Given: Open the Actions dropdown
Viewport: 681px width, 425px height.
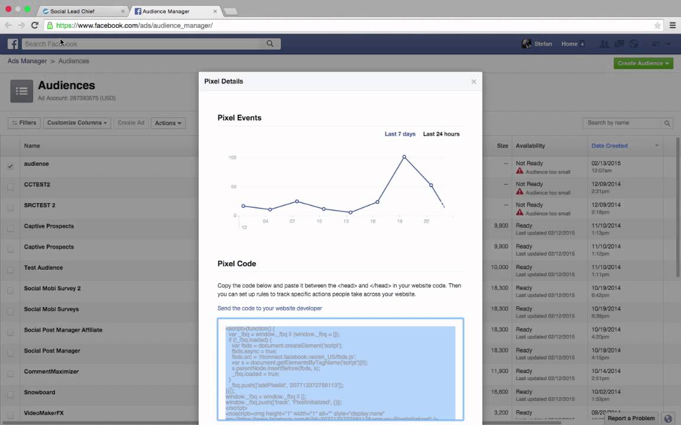Looking at the screenshot, I should tap(168, 123).
